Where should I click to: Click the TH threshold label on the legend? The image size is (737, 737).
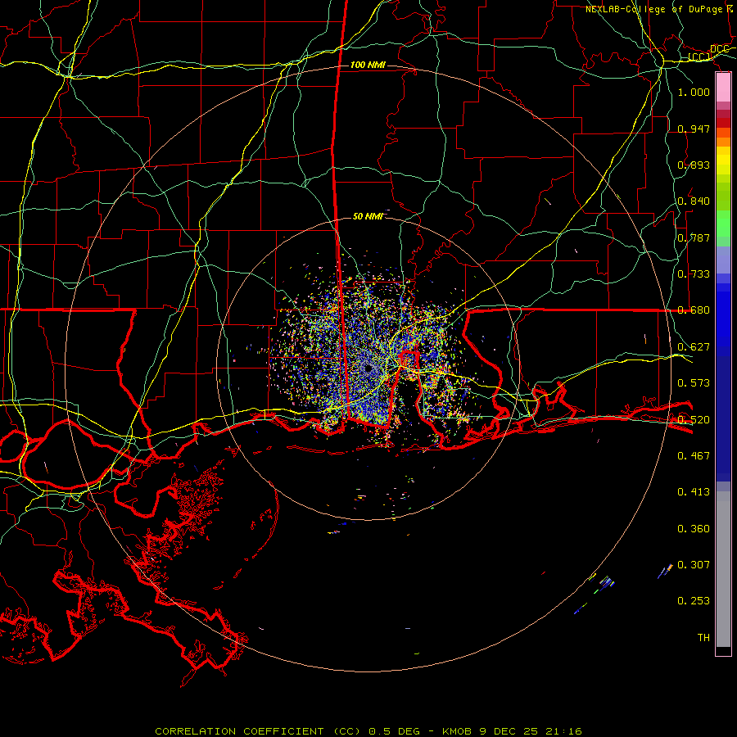point(703,638)
